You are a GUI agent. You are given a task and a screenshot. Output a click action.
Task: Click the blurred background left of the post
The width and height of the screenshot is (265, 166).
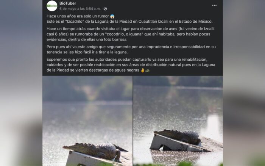point(21,83)
